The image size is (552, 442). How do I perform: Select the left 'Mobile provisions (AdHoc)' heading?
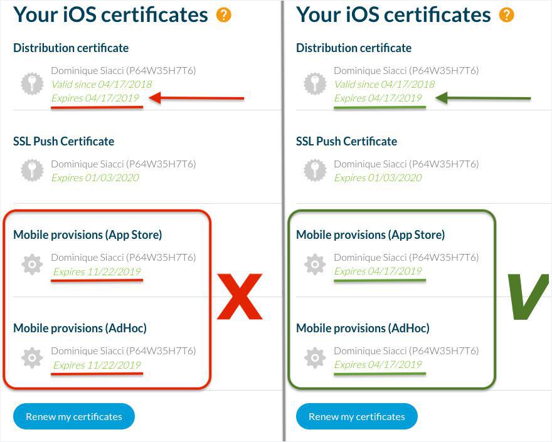pyautogui.click(x=80, y=328)
